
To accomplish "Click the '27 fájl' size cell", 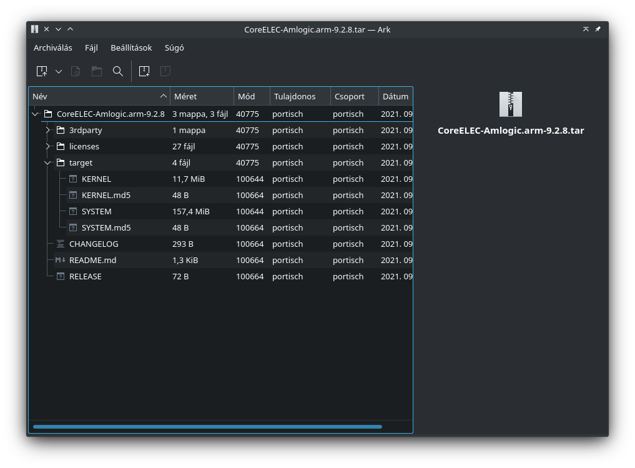I will click(x=184, y=146).
